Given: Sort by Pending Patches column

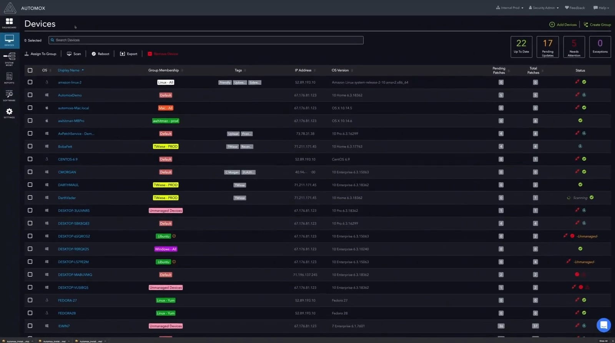Looking at the screenshot, I should [x=501, y=70].
